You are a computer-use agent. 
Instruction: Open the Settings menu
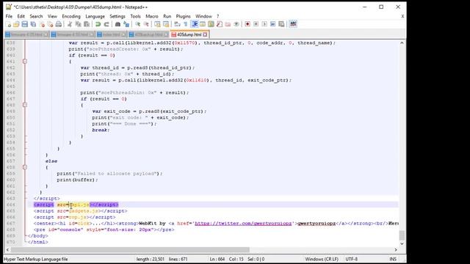click(x=117, y=16)
